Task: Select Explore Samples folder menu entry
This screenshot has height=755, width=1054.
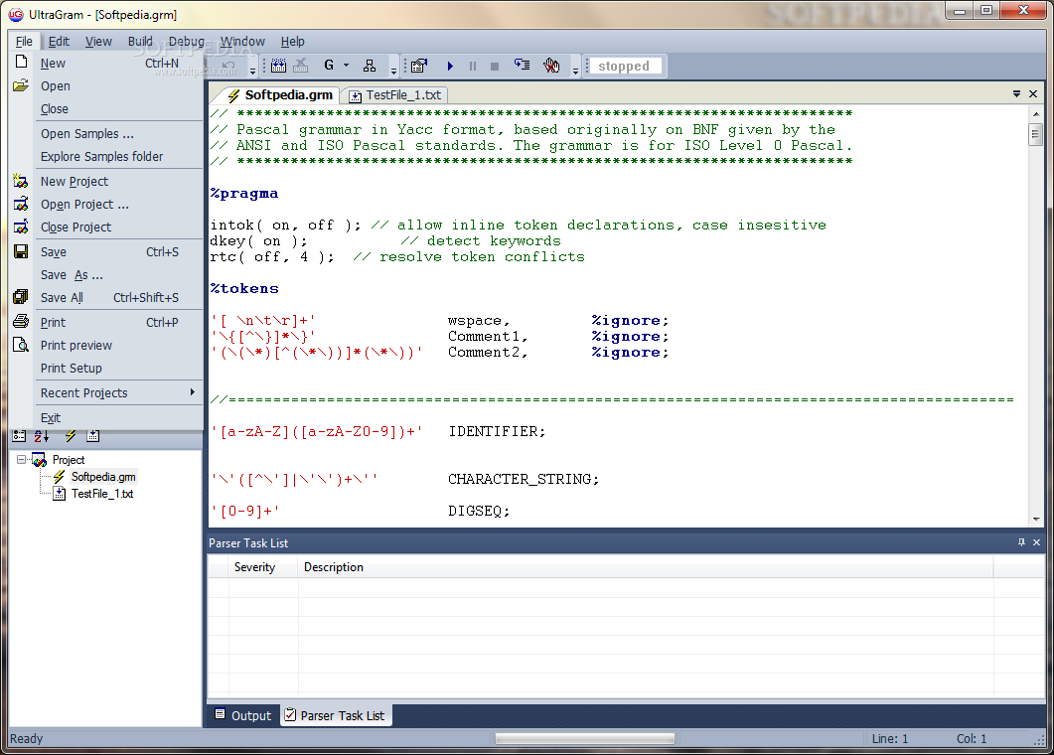Action: point(107,157)
